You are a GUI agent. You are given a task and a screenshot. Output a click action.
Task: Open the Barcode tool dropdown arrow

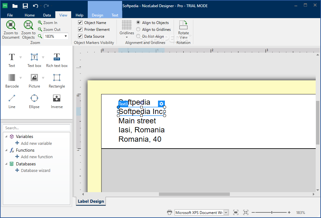pyautogui.click(x=21, y=78)
